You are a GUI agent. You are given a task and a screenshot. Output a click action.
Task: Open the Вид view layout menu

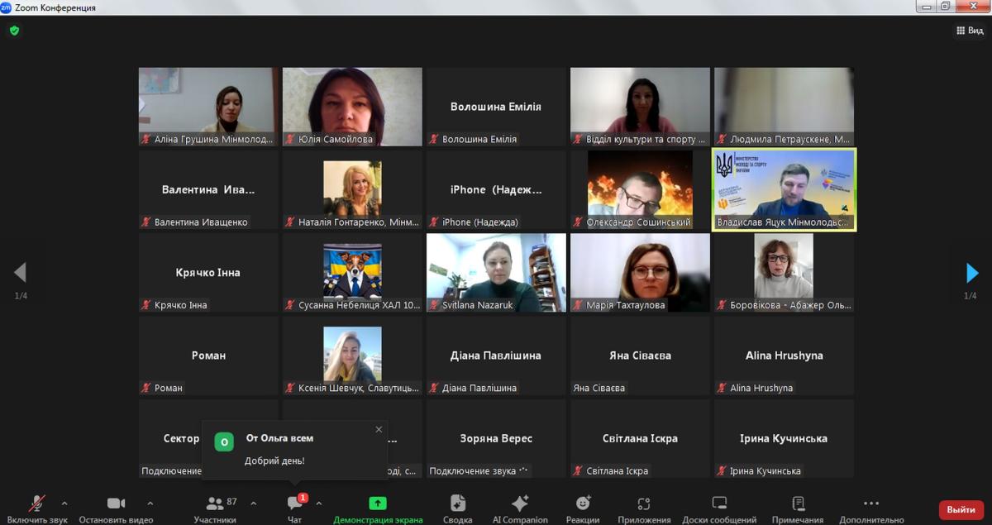click(x=970, y=31)
